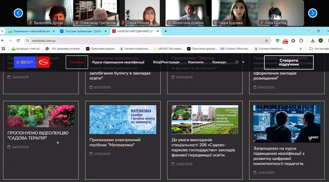
Task: Click the browser forward arrow
Action: coord(10,41)
